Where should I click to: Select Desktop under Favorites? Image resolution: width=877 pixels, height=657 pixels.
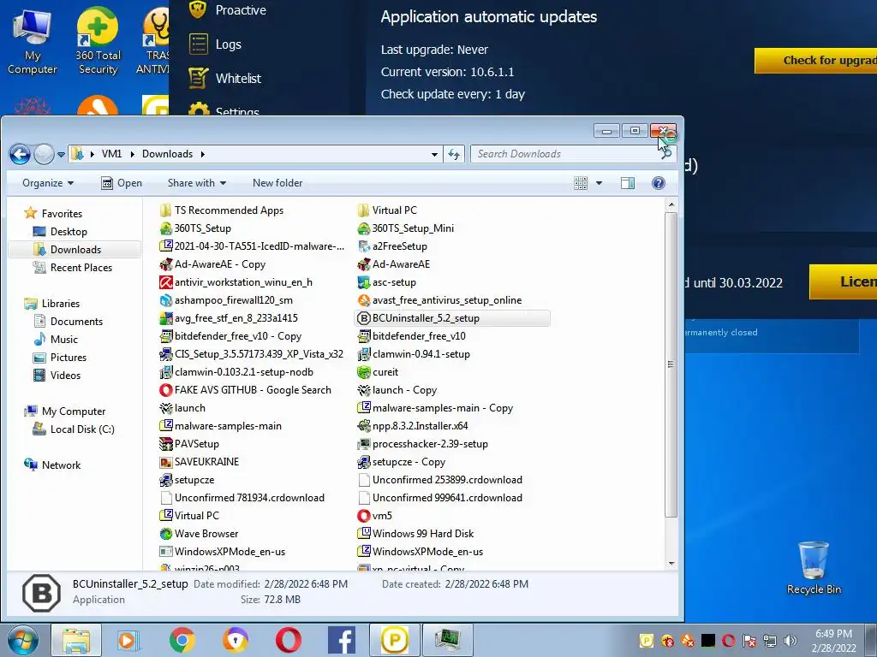click(69, 231)
